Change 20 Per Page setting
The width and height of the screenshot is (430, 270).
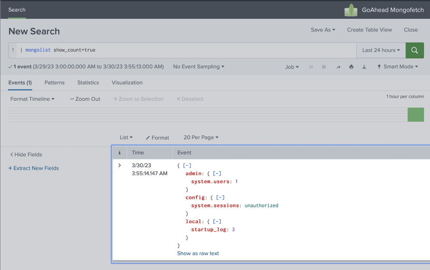pyautogui.click(x=201, y=137)
